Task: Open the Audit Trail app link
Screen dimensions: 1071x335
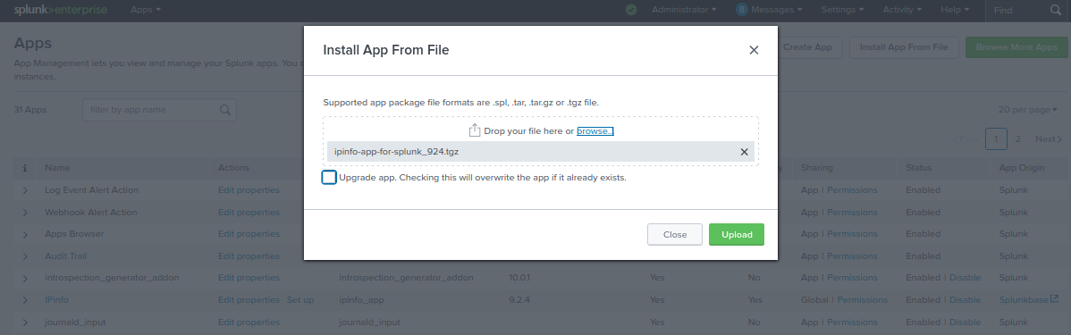Action: (x=65, y=255)
